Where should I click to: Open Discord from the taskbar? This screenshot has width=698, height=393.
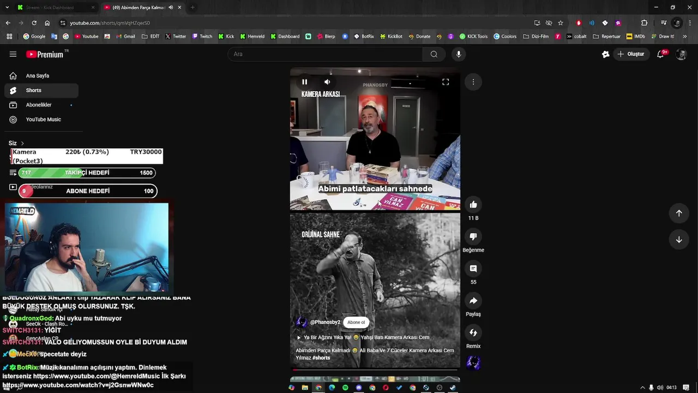click(x=359, y=388)
